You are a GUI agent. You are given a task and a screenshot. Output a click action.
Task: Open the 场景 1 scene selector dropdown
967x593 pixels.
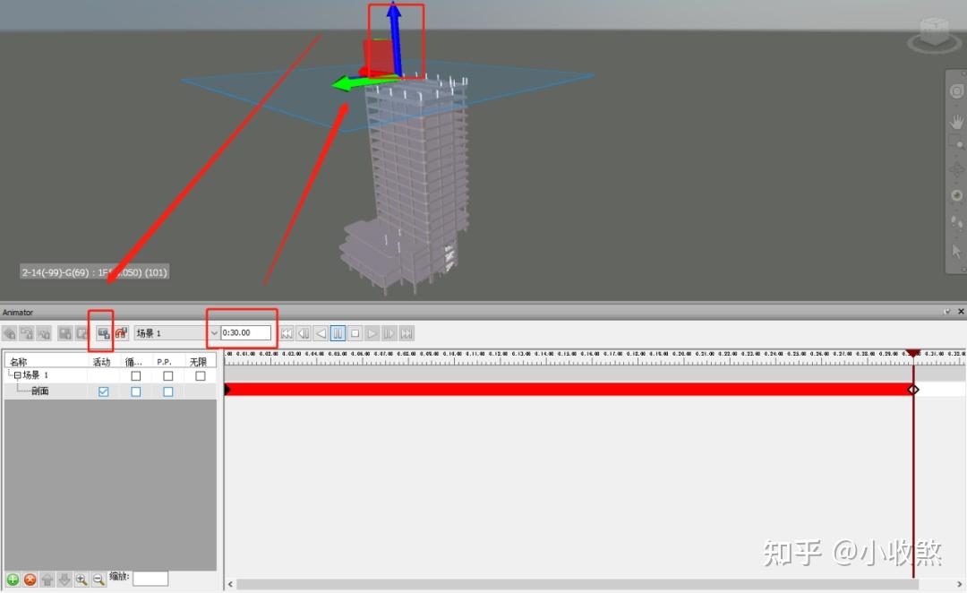[x=214, y=332]
